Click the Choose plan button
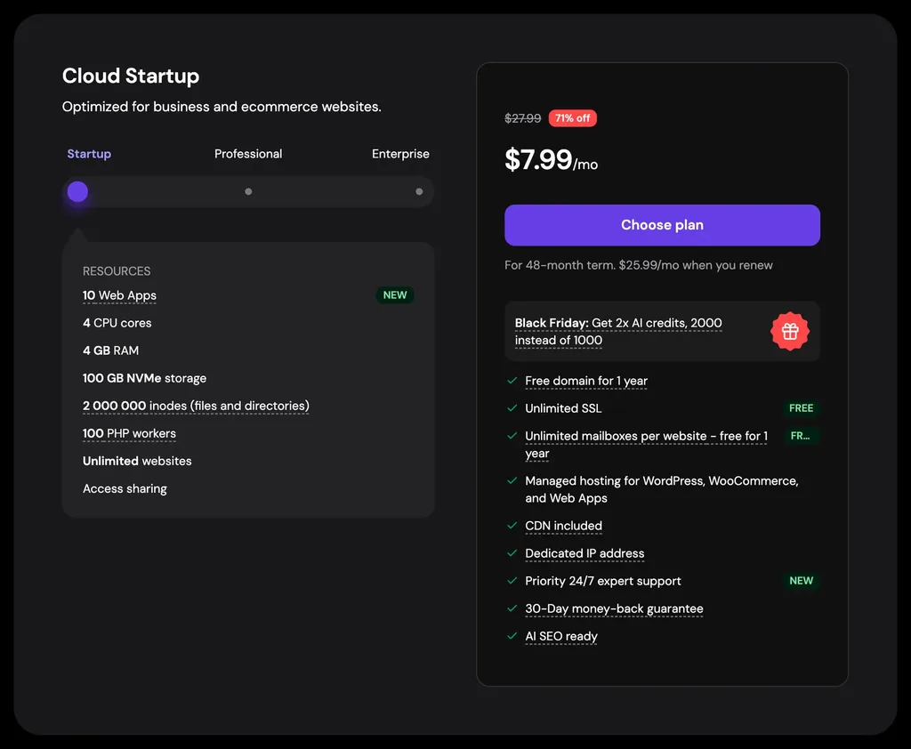Viewport: 911px width, 749px height. 662,225
